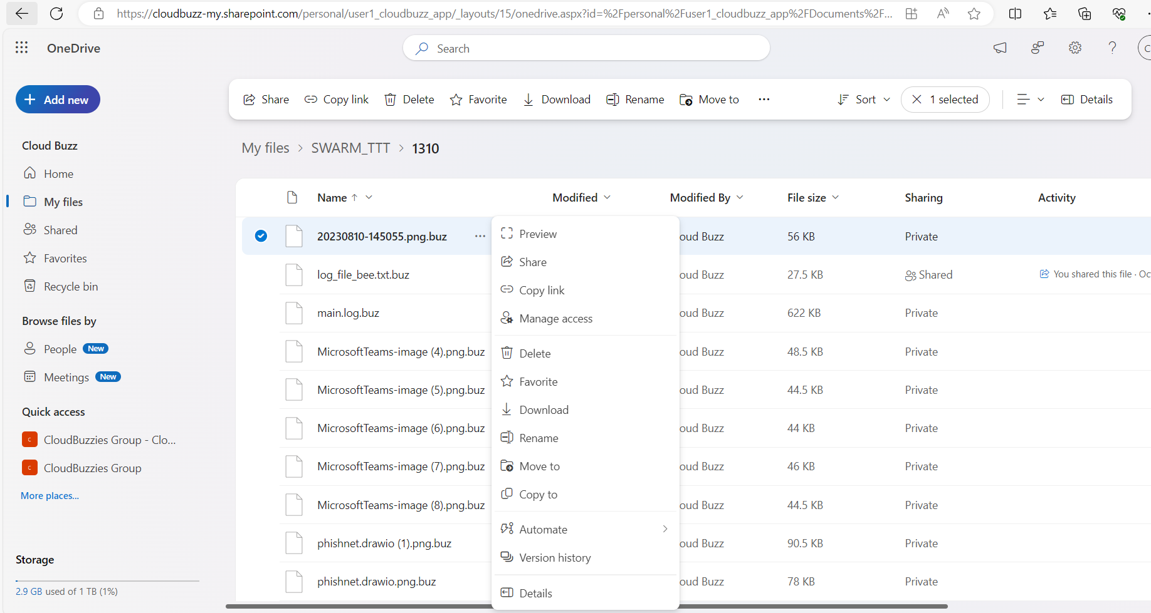1151x613 pixels.
Task: Click the Copy link icon in the toolbar
Action: (310, 99)
